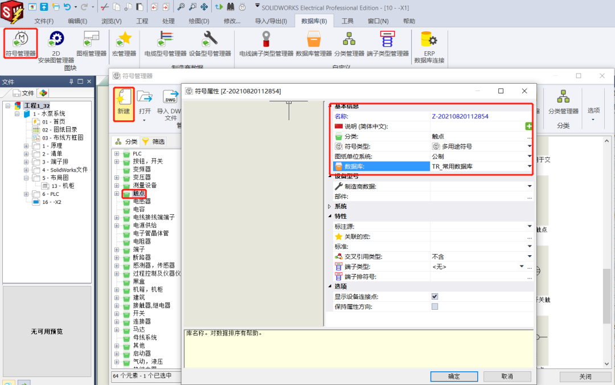Collapse the 选项 section
The height and width of the screenshot is (385, 615).
click(330, 286)
